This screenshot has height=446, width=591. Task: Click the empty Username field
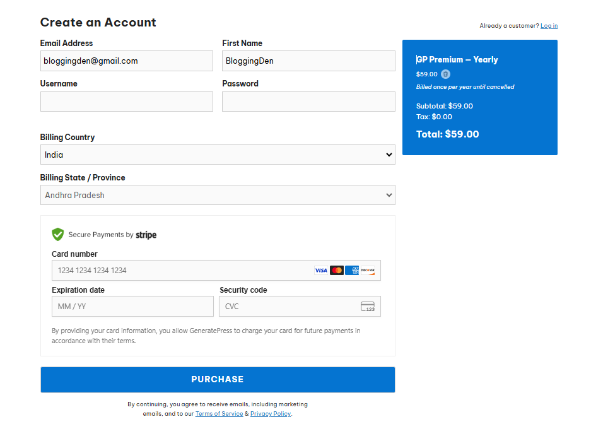[x=126, y=102]
